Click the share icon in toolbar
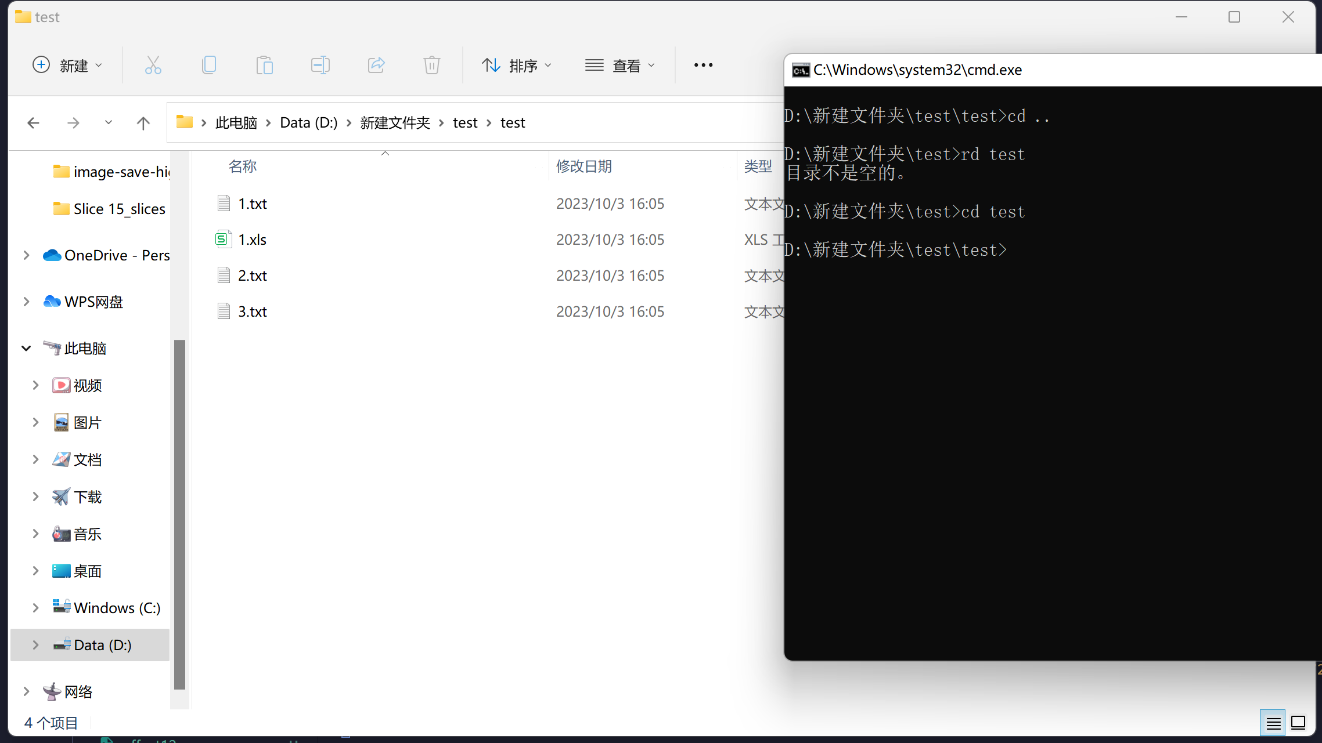 (x=376, y=66)
